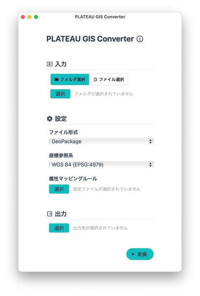Click the yellow minimize window button
The width and height of the screenshot is (200, 296).
(29, 17)
